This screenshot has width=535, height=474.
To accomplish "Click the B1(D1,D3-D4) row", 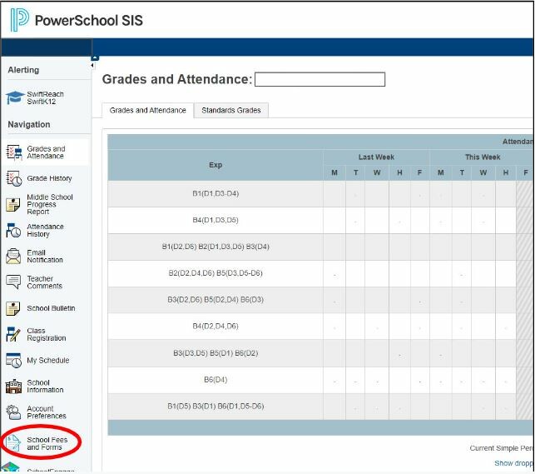I will point(320,193).
